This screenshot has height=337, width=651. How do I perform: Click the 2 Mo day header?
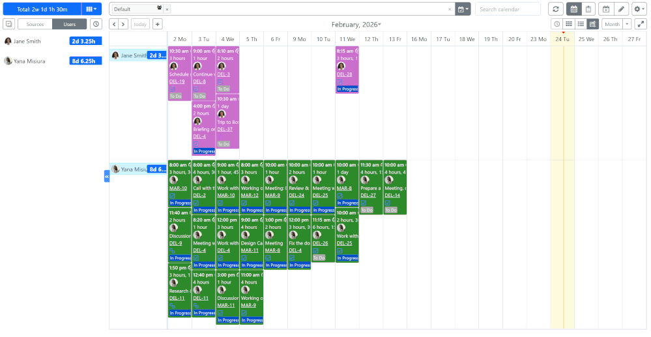coord(180,39)
